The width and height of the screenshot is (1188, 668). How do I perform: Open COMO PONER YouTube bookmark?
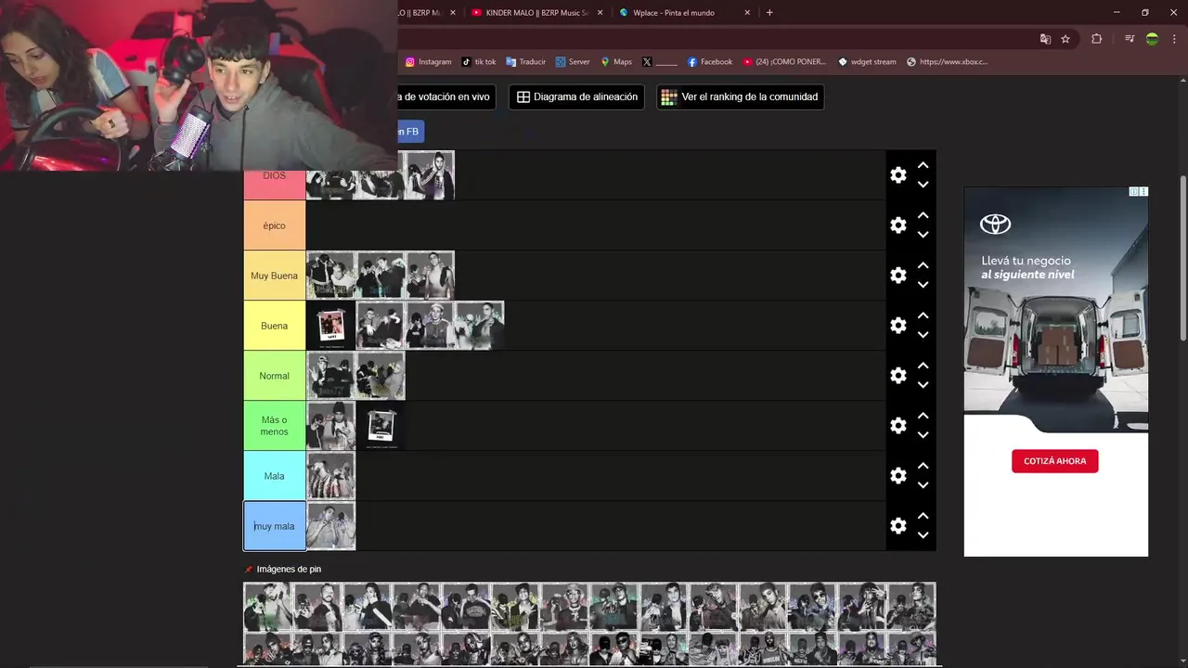click(x=784, y=62)
